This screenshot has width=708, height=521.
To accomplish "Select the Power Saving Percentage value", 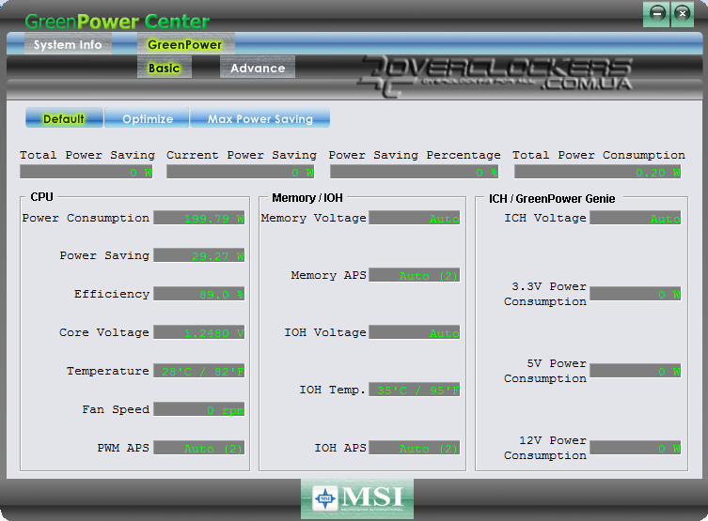I will click(414, 172).
